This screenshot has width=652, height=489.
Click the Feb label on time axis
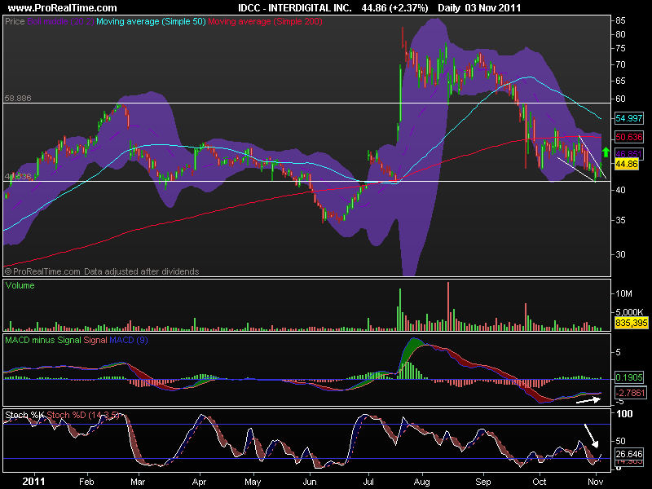pyautogui.click(x=86, y=482)
